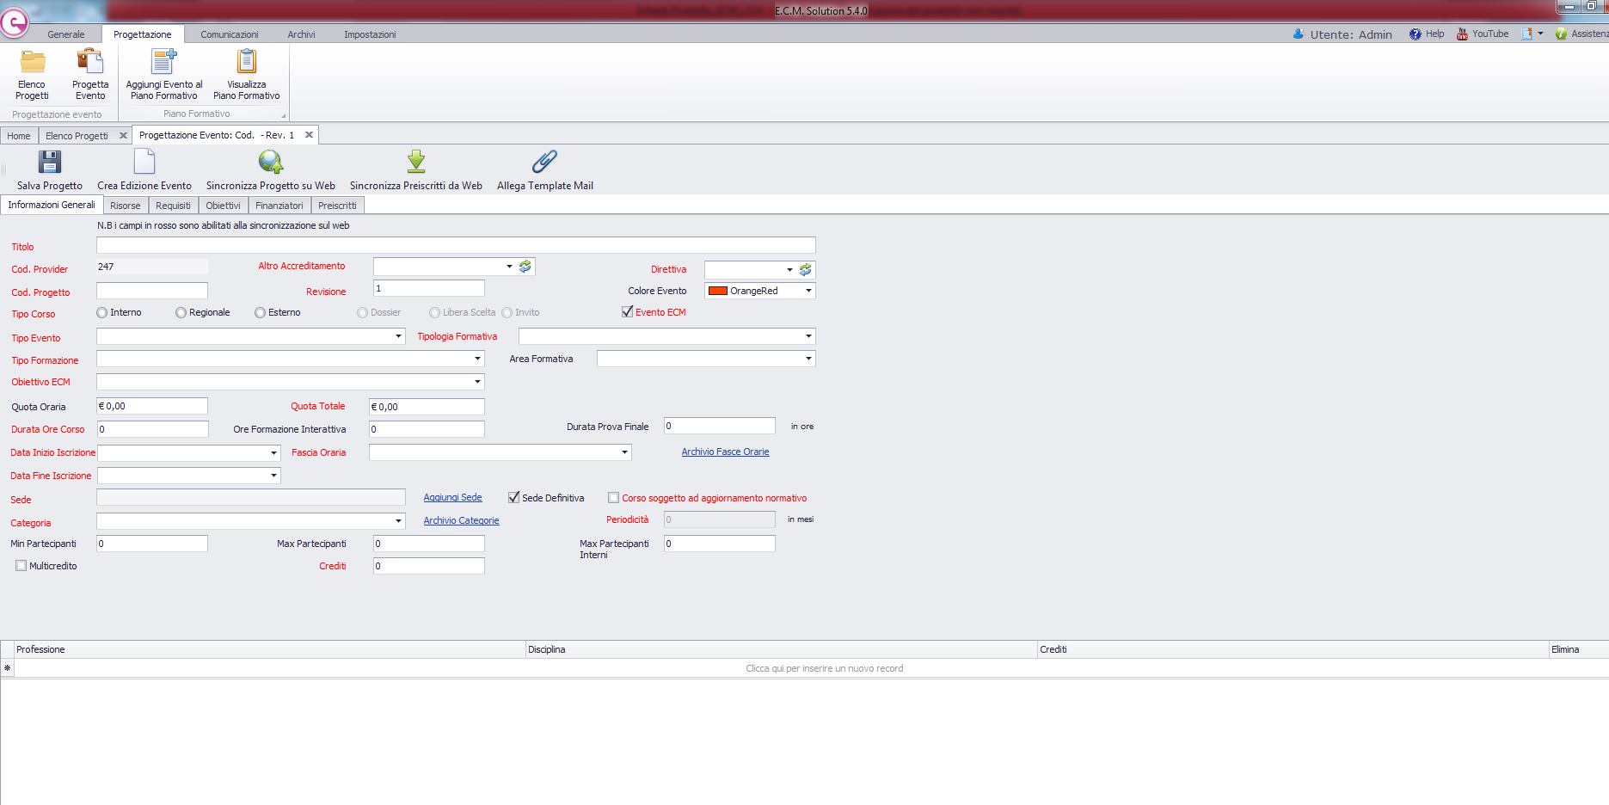This screenshot has height=805, width=1609.
Task: Open the Obiettivi tab
Action: tap(223, 206)
